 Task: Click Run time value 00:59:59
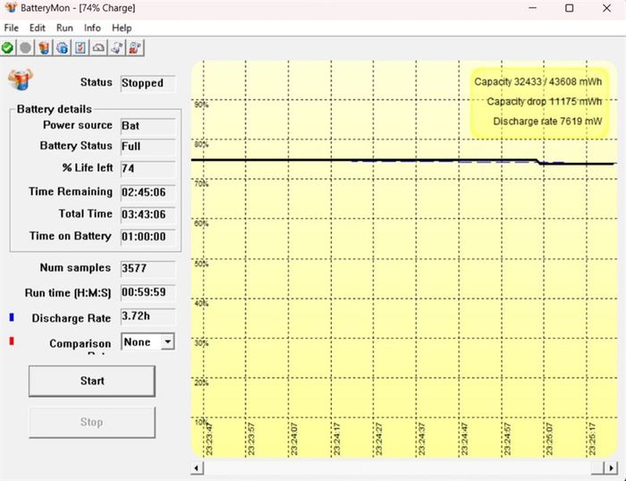click(148, 292)
